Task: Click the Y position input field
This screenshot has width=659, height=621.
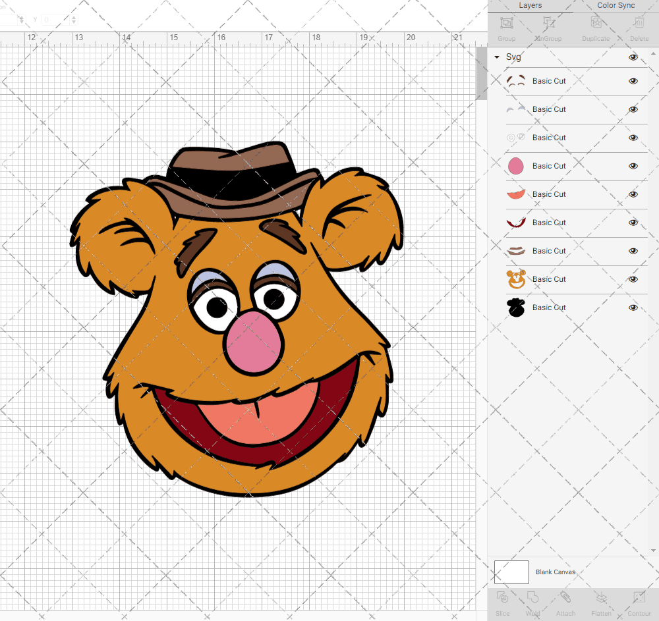Action: 55,20
